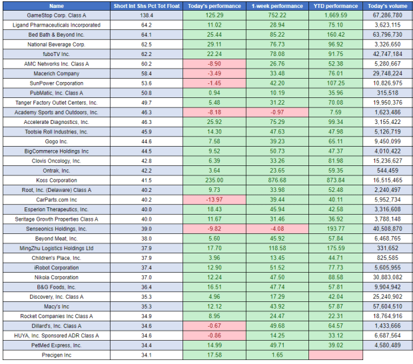Select GameStop short interest value 138.4

coord(147,15)
